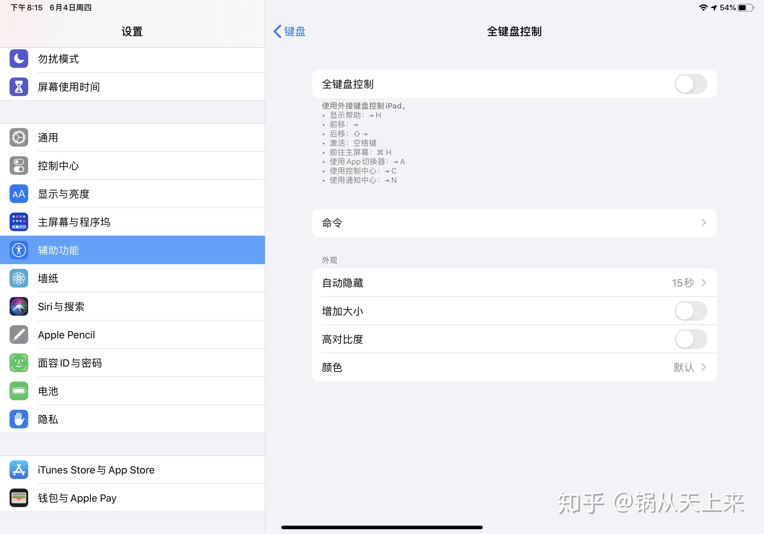Tap the Do Not Disturb moon icon
This screenshot has width=764, height=534.
tap(19, 59)
